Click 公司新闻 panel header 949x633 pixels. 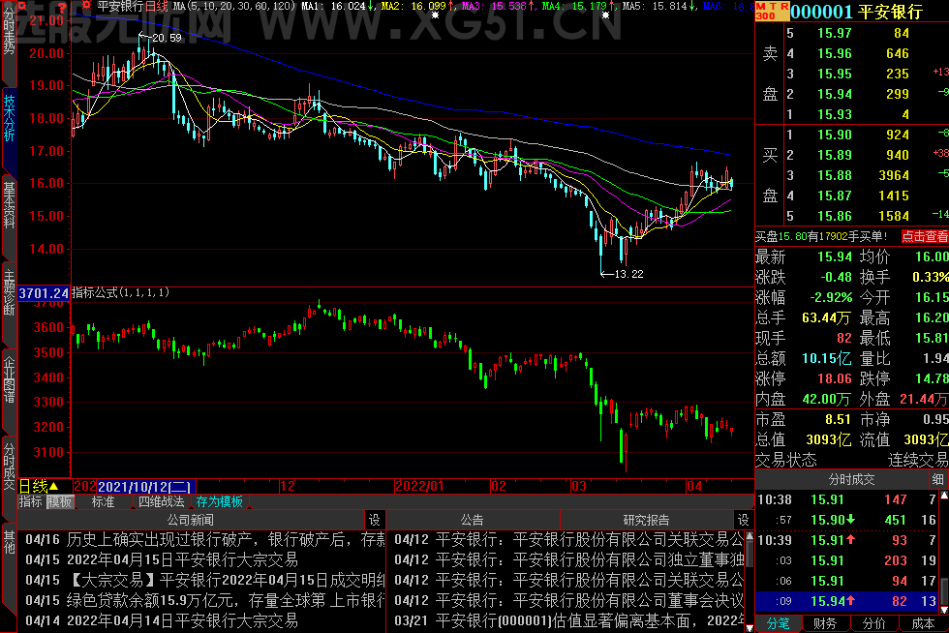(x=191, y=520)
